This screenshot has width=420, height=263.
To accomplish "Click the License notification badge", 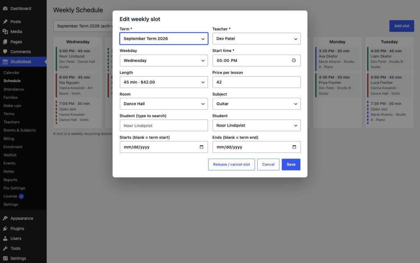I will [21, 196].
